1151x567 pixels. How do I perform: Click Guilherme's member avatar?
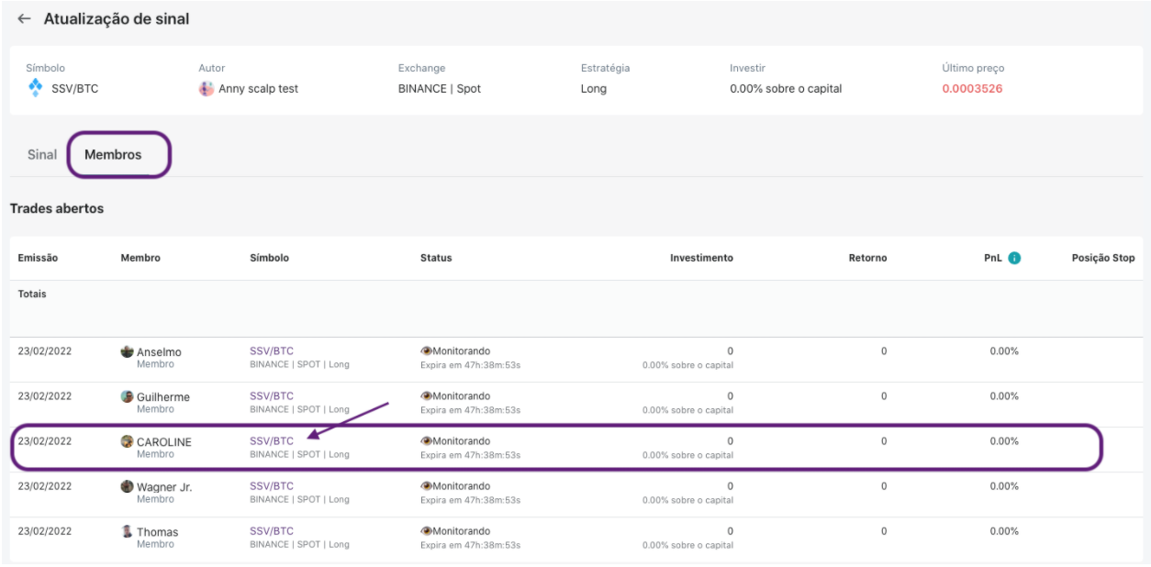coord(127,396)
